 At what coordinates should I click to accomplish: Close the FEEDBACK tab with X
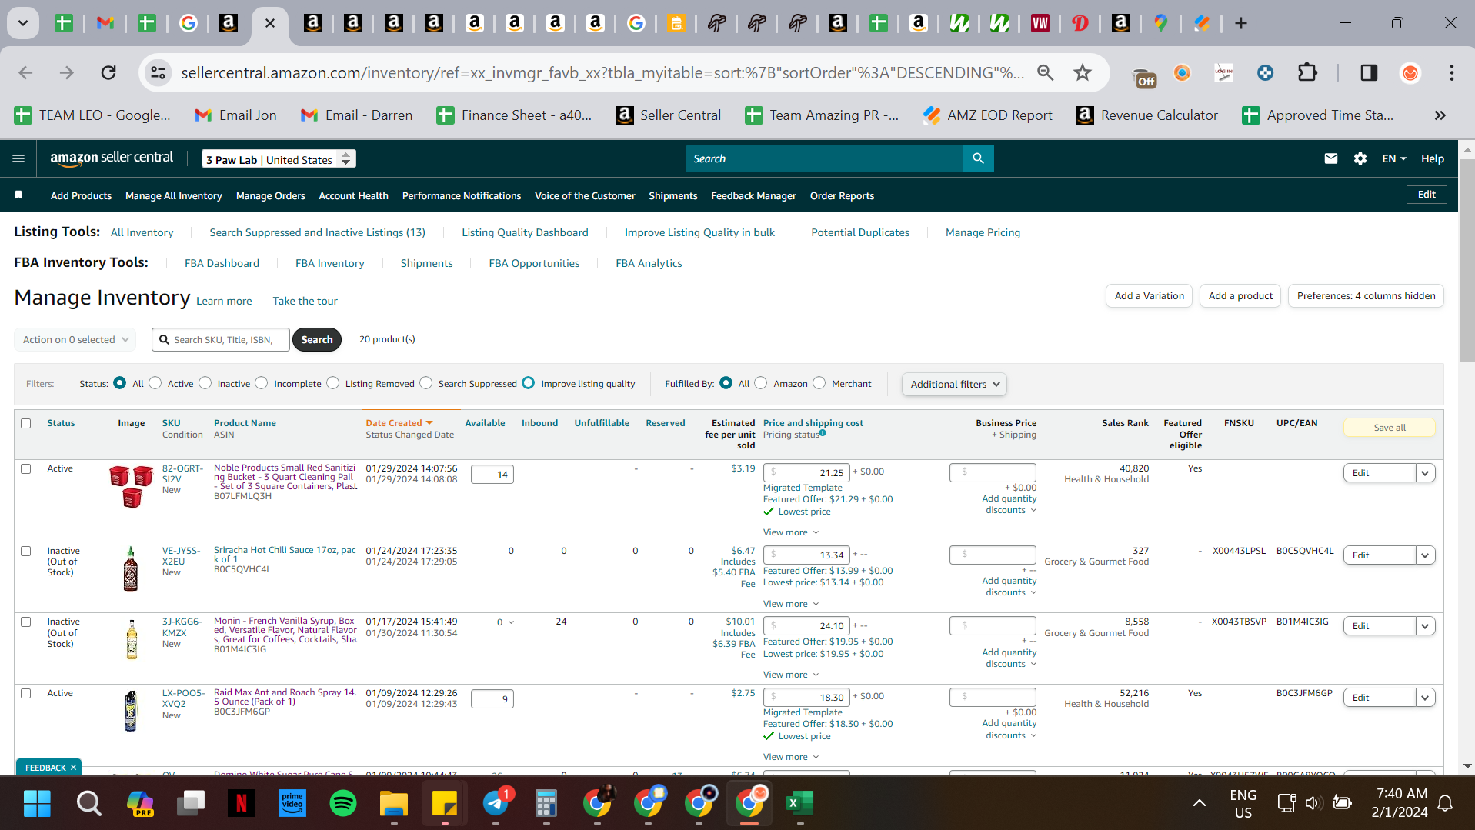73,768
